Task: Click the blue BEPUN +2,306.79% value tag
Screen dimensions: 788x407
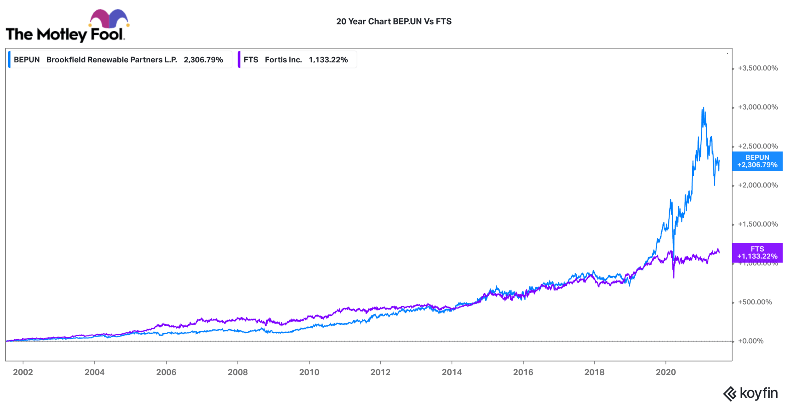Action: pos(757,161)
